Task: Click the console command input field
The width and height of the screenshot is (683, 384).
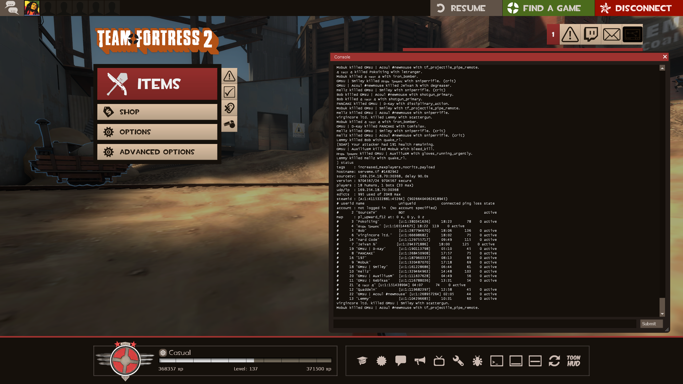Action: [x=485, y=324]
